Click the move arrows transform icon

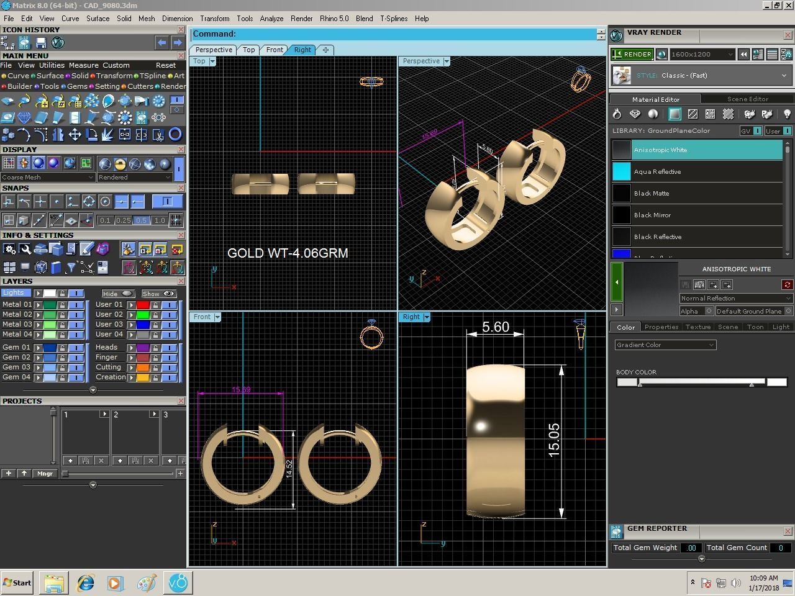click(75, 134)
